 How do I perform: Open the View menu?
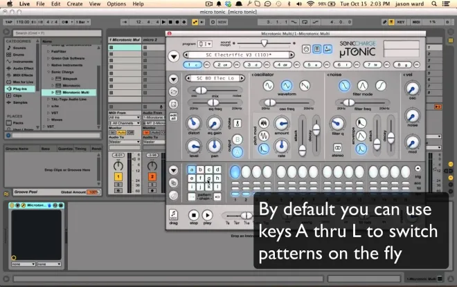pos(95,3)
